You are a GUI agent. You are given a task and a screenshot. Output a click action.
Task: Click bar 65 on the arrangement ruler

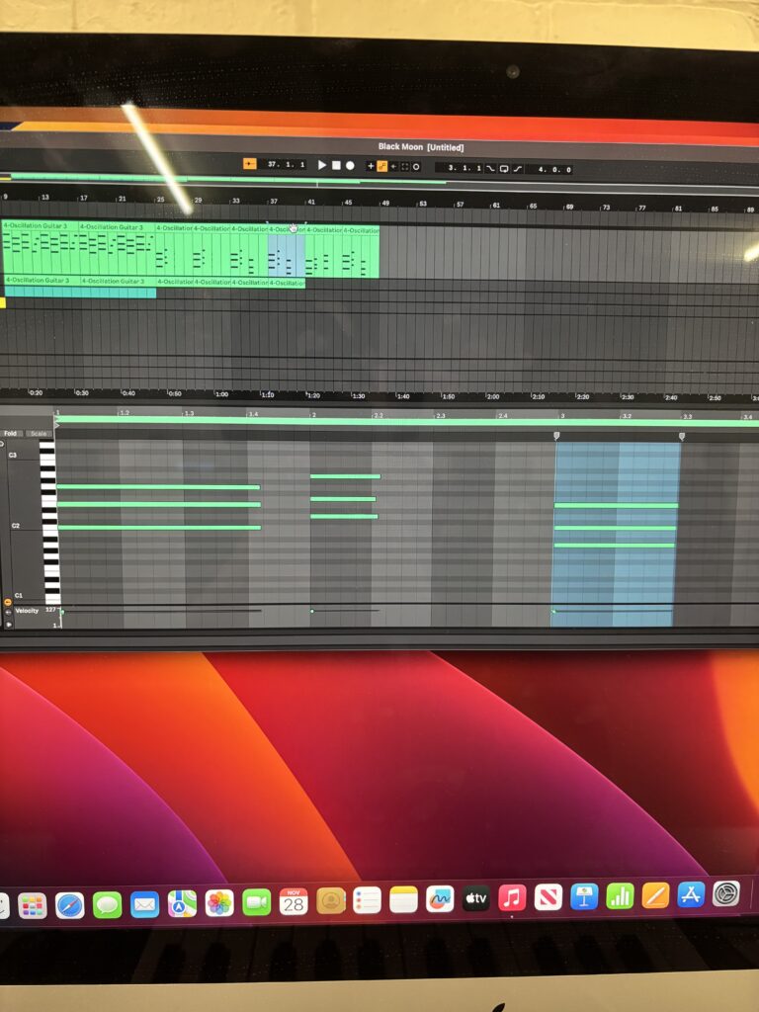pos(533,206)
